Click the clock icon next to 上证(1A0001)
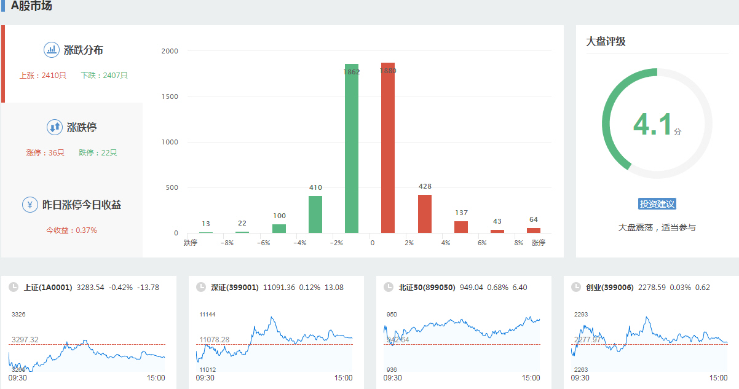 pyautogui.click(x=14, y=287)
